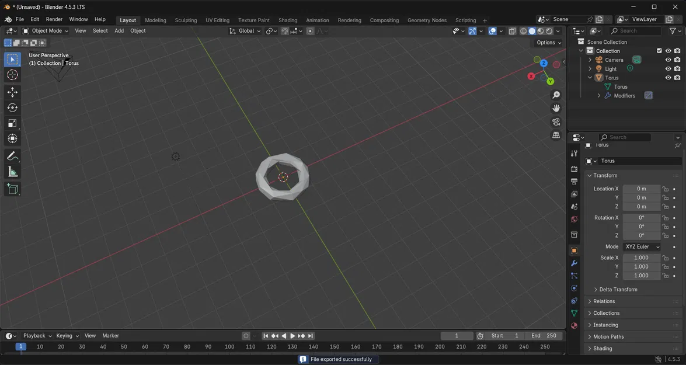Viewport: 686px width, 365px height.
Task: Click the viewport zoom magnifier icon
Action: [x=556, y=94]
